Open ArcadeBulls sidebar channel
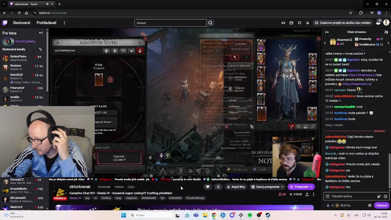The image size is (391, 220). (24, 190)
